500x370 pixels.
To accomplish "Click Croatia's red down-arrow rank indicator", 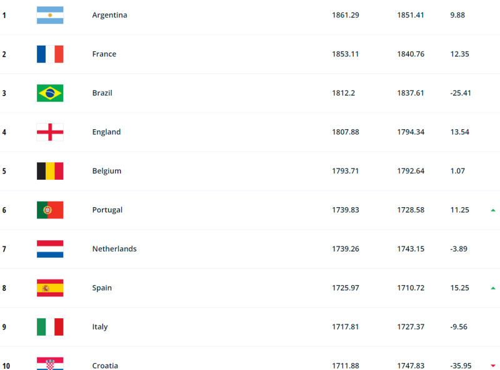I will click(x=493, y=366).
